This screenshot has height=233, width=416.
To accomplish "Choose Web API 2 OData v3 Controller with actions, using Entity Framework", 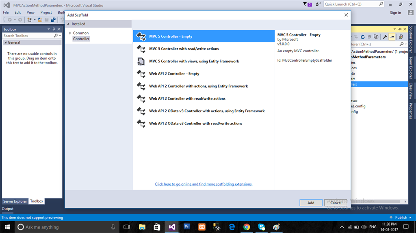I will [x=204, y=111].
